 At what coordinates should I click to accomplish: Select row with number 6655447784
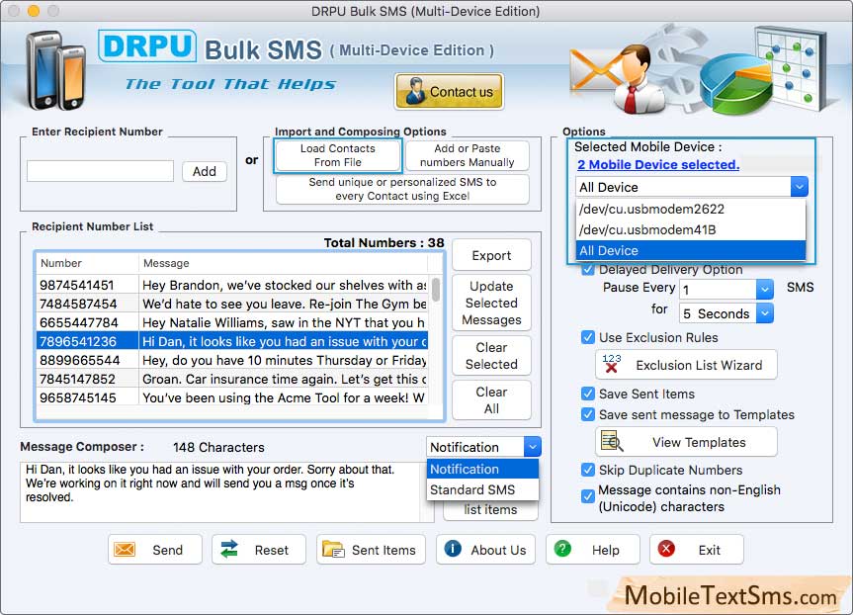pos(232,322)
